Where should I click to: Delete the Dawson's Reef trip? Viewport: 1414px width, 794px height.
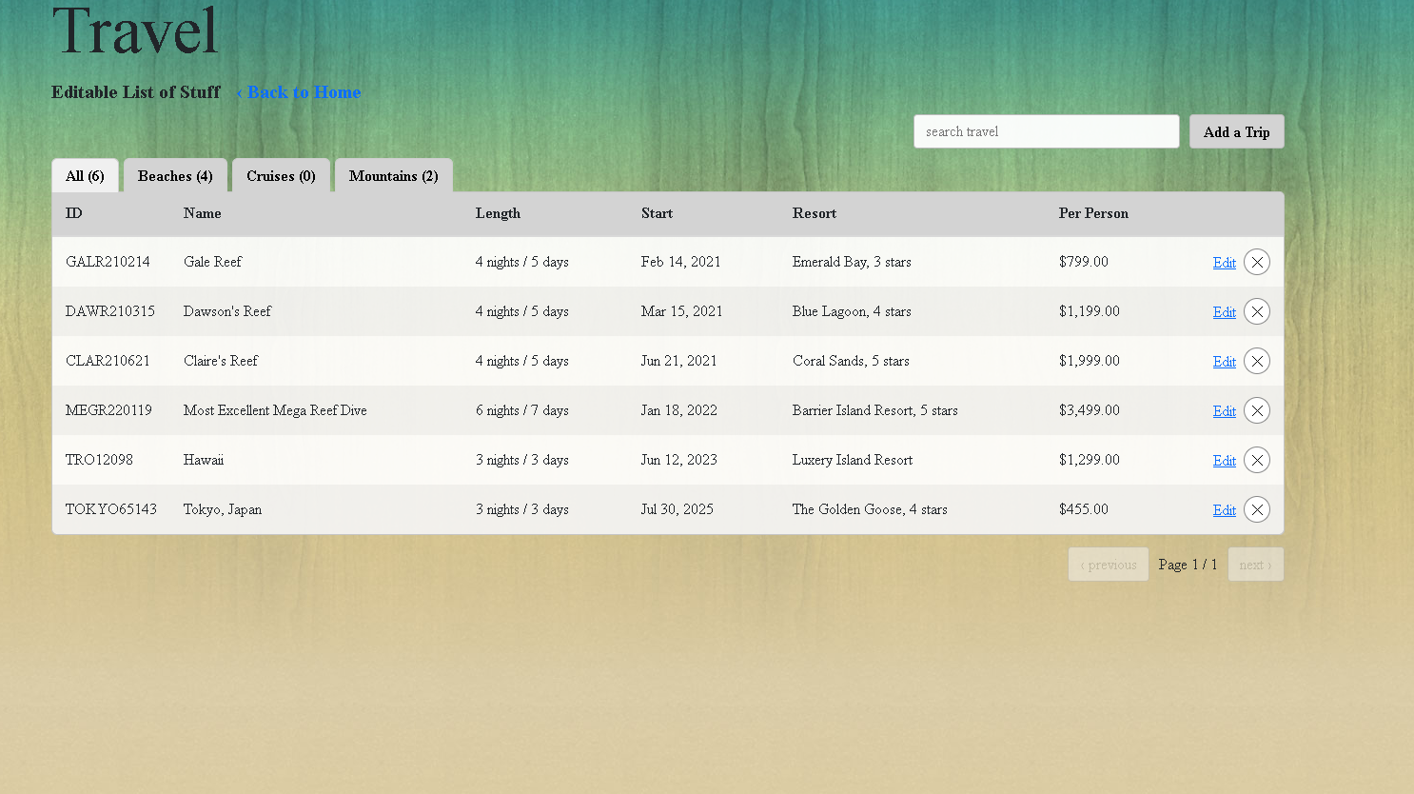pyautogui.click(x=1257, y=311)
